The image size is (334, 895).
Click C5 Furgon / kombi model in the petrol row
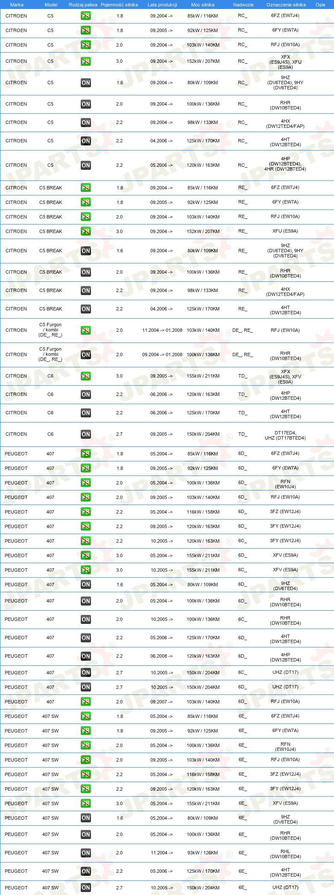tap(50, 330)
